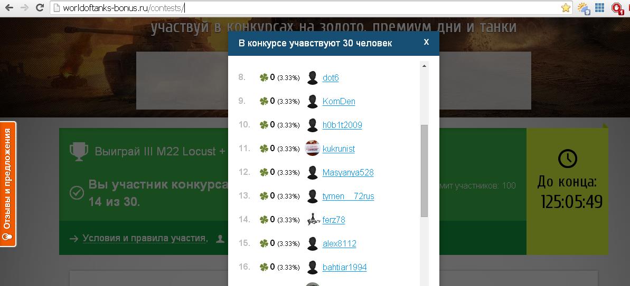630x286 pixels.
Task: Open the KomDen profile link
Action: [338, 101]
